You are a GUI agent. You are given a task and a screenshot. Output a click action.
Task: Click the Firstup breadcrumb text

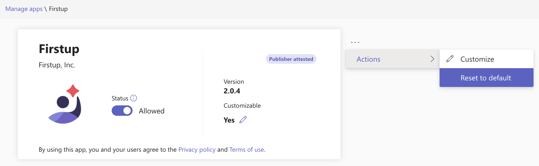pos(58,9)
